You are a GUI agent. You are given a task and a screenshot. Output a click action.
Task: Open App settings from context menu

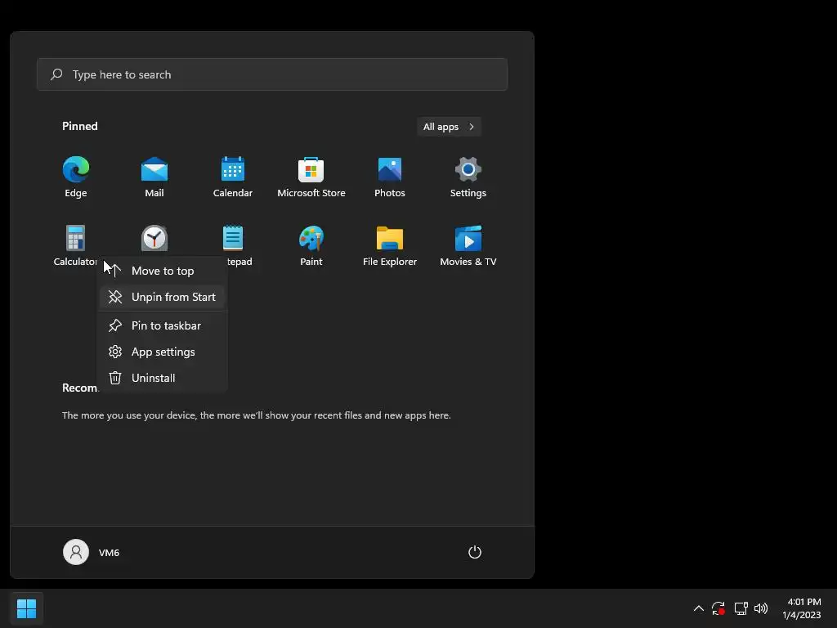coord(162,352)
